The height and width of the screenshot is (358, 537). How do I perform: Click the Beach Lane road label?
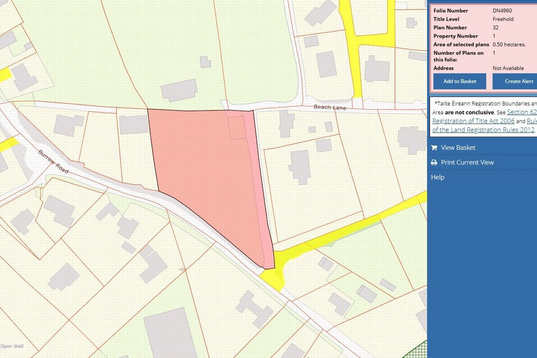click(330, 107)
